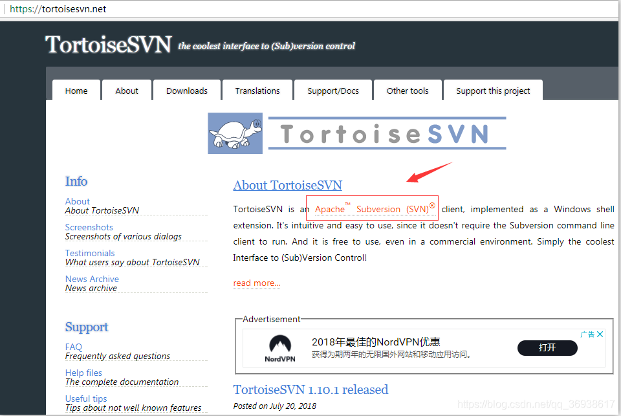Click the read more... link
621x416 pixels.
[x=257, y=283]
